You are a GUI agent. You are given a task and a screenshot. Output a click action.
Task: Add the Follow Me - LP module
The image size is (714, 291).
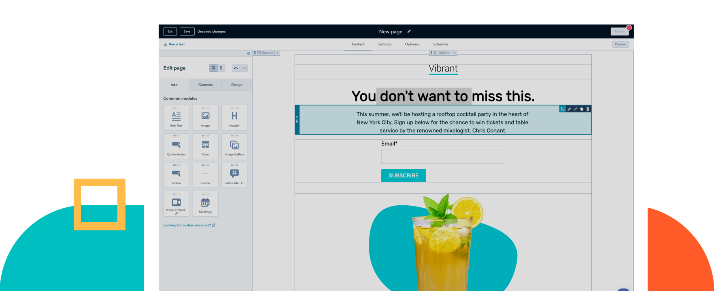(x=234, y=175)
